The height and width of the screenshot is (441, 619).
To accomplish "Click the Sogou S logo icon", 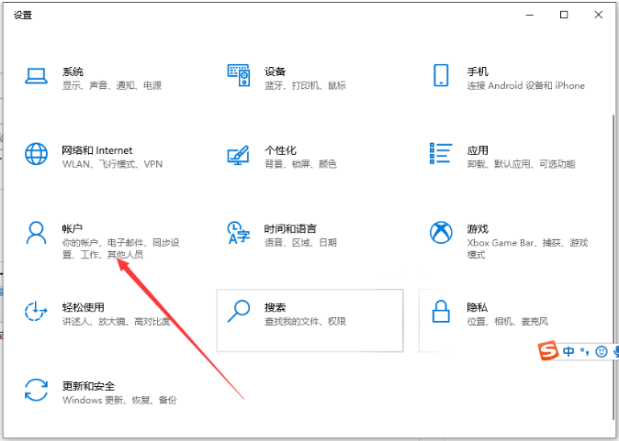I will pyautogui.click(x=548, y=351).
